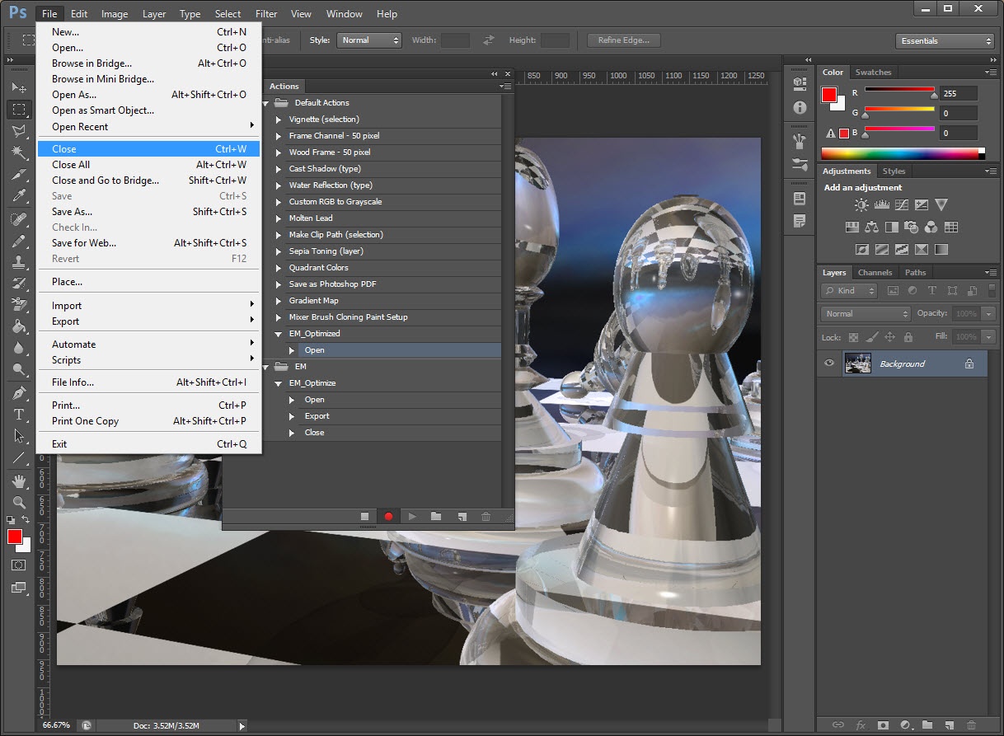Screen dimensions: 1004x736
Task: Select the Hand tool
Action: click(19, 481)
